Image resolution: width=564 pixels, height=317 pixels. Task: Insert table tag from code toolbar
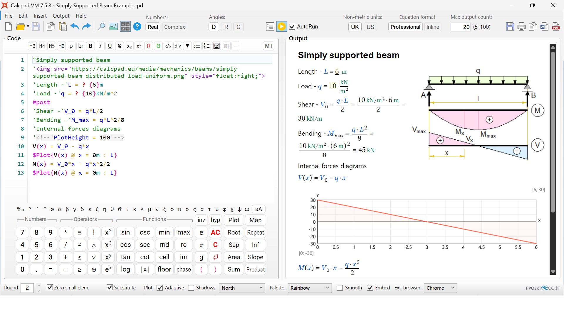226,46
